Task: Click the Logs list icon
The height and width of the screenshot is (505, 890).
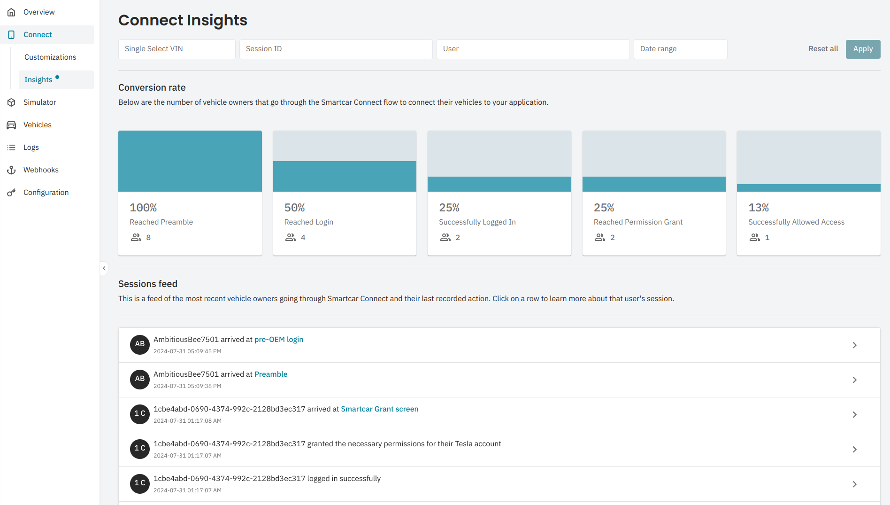Action: coord(11,148)
